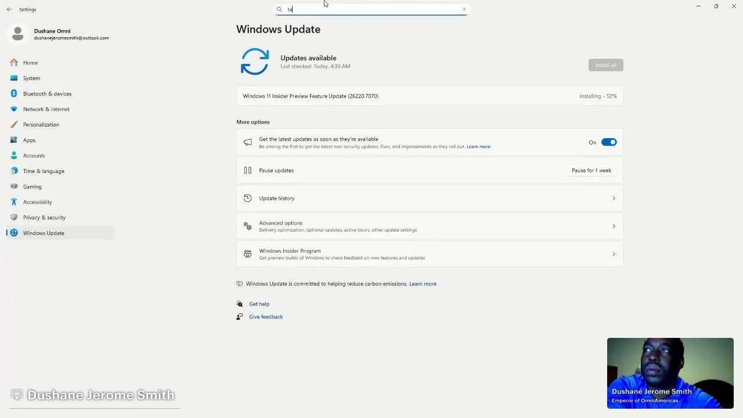
Task: Click the Gaming controller icon
Action: coord(14,186)
